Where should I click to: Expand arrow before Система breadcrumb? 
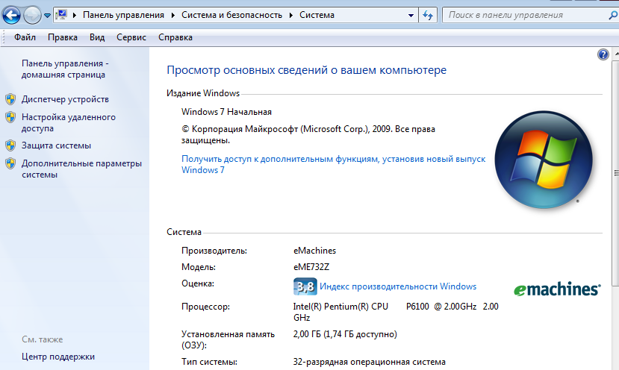click(x=291, y=15)
